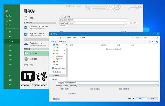Open 帐户 (Account) in Excel backstage sidebar
This screenshot has height=106, width=165.
pyautogui.click(x=10, y=75)
